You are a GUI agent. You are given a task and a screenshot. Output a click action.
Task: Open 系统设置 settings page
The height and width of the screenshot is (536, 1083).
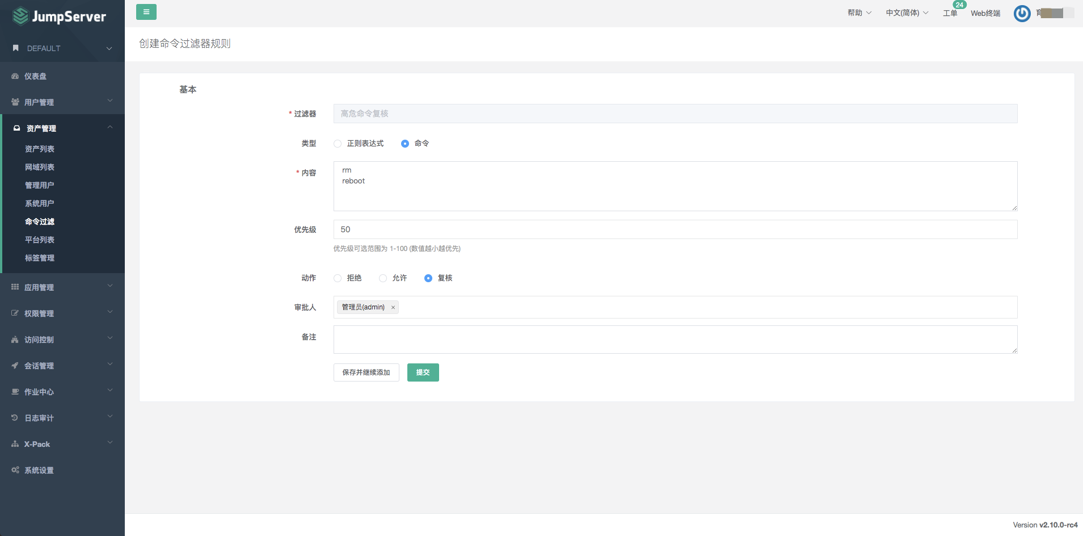click(x=39, y=470)
